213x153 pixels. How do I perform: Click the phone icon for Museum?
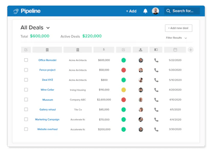point(156,100)
